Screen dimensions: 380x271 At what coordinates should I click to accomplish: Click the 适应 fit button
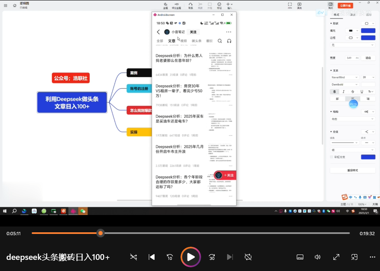point(368,58)
